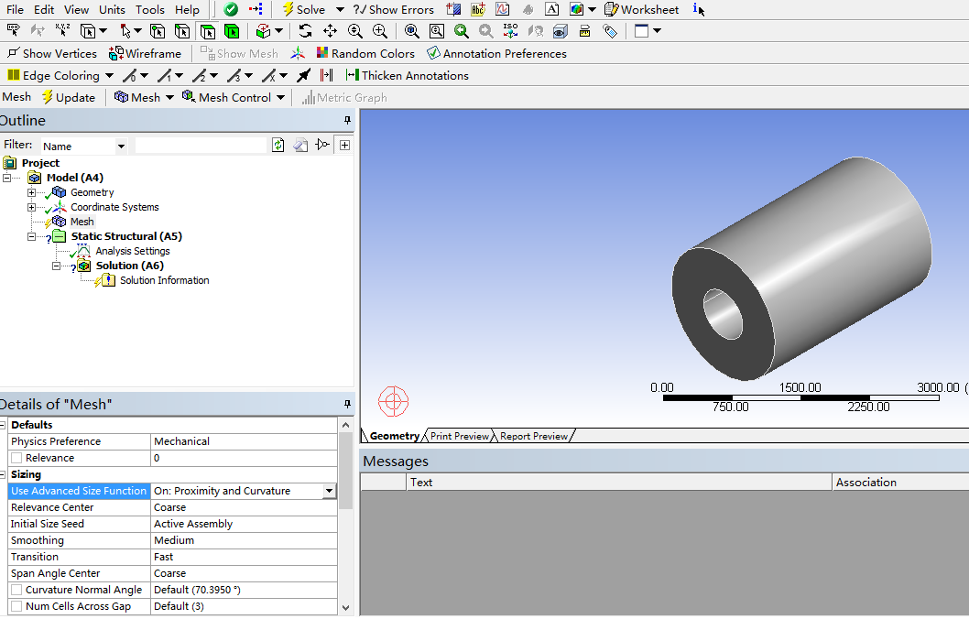Expand the Geometry tree node
969x619 pixels.
click(31, 192)
